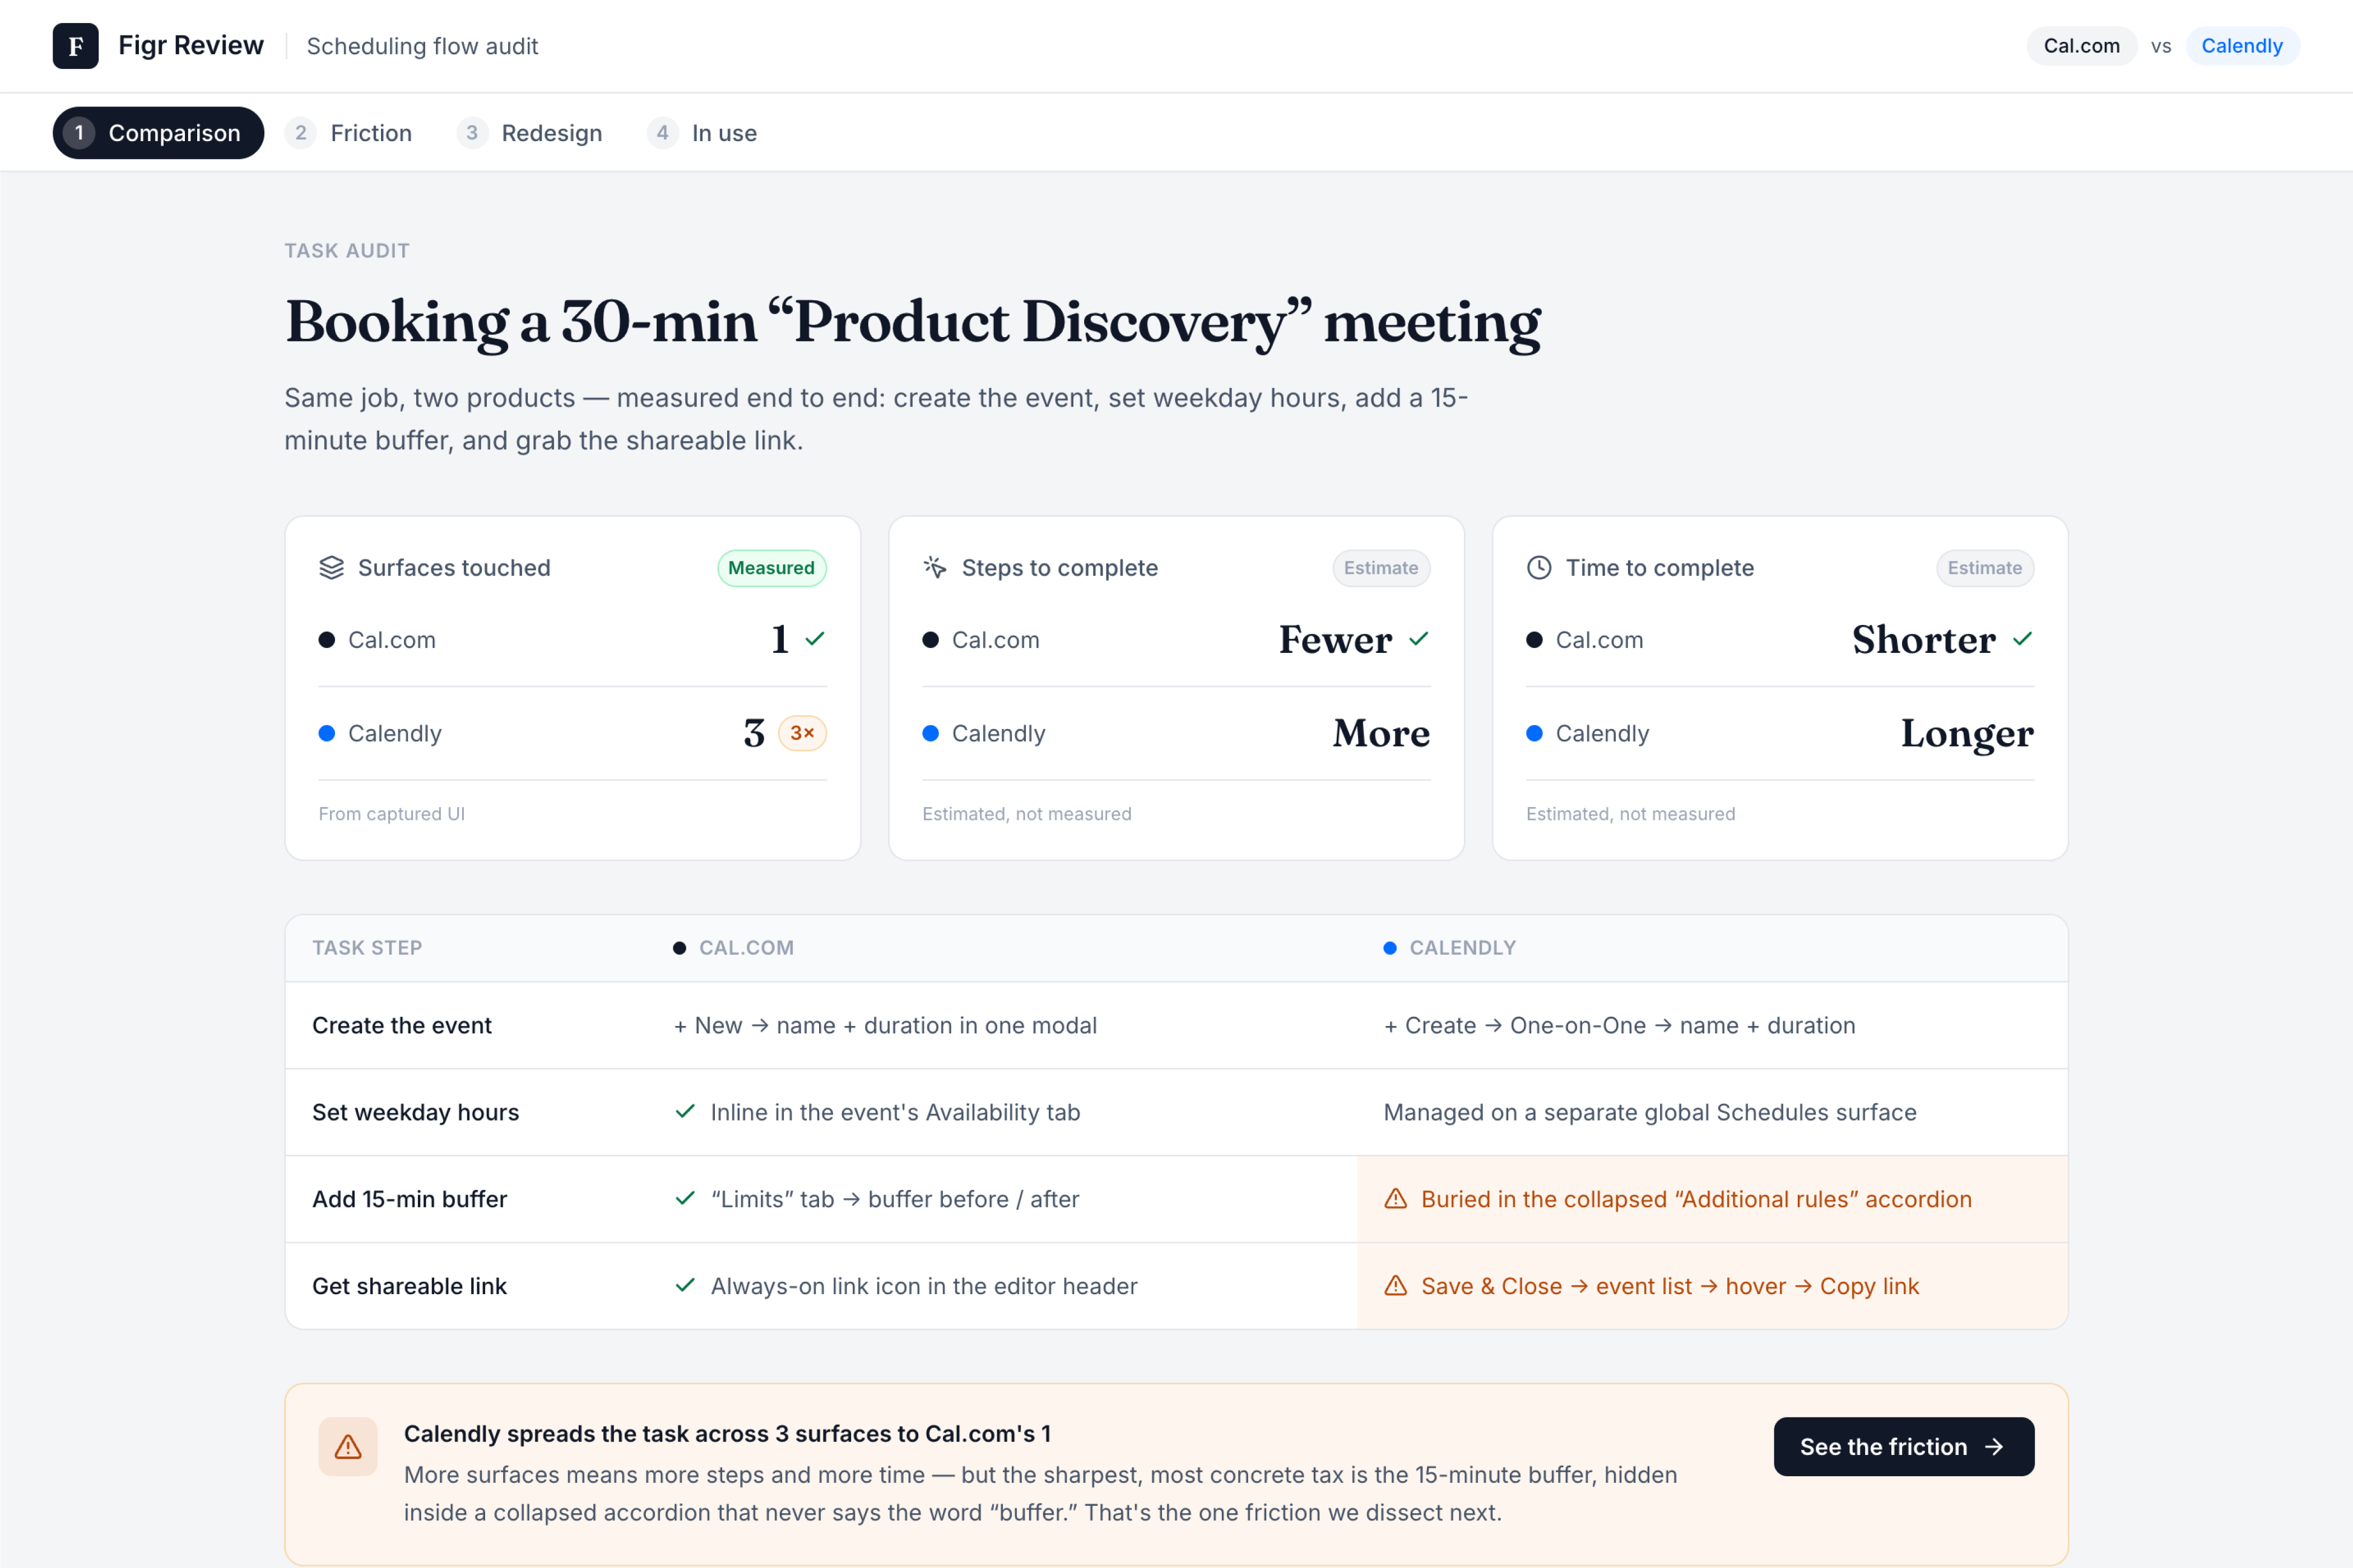The image size is (2353, 1568).
Task: Click the Booking a 30-min Product Discovery heading
Action: pyautogui.click(x=913, y=322)
